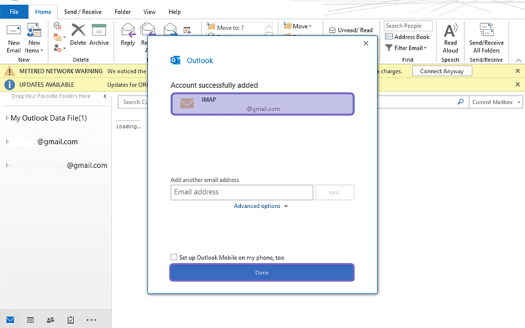Screen dimensions: 525x328
Task: Click the search magnifier icon
Action: (461, 102)
